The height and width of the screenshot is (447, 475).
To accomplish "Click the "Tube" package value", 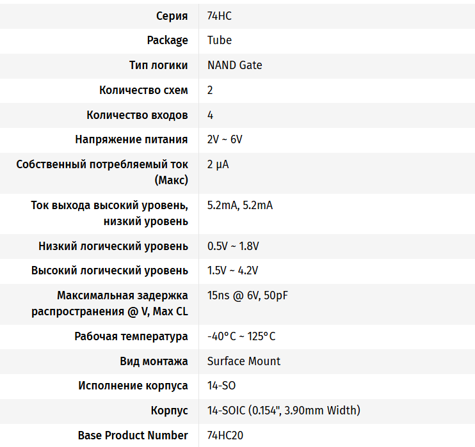I will point(220,40).
